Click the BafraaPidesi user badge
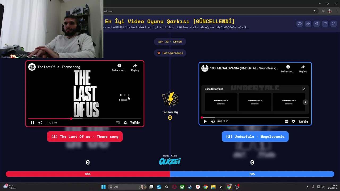340x191 pixels. [170, 53]
